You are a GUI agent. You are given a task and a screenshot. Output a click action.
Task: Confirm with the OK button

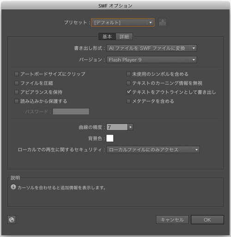[207, 219]
